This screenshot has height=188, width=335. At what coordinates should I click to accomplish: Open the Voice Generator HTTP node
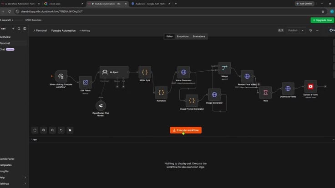click(x=183, y=72)
